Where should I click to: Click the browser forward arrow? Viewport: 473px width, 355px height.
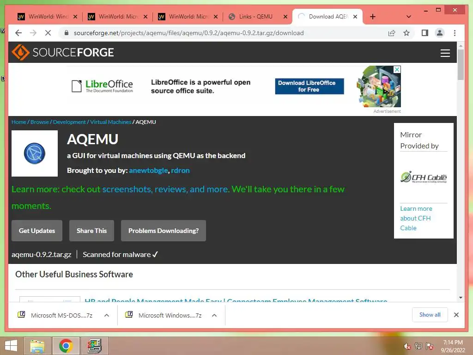[x=33, y=33]
